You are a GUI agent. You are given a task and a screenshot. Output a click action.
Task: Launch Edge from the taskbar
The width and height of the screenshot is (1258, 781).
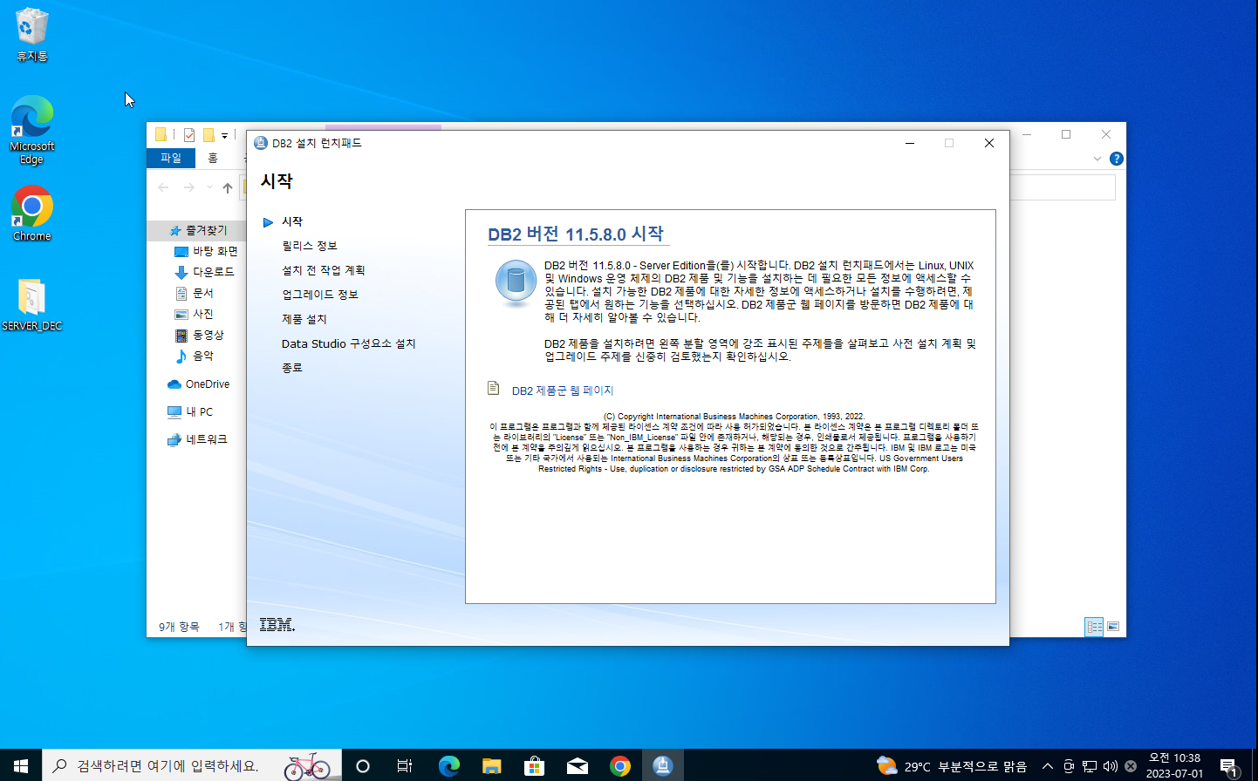(x=448, y=766)
